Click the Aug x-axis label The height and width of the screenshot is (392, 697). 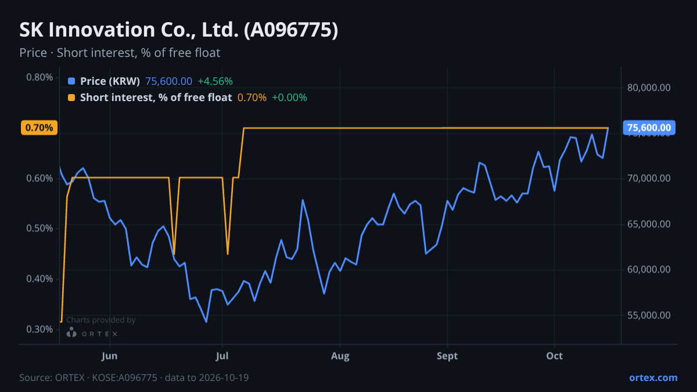pyautogui.click(x=340, y=356)
